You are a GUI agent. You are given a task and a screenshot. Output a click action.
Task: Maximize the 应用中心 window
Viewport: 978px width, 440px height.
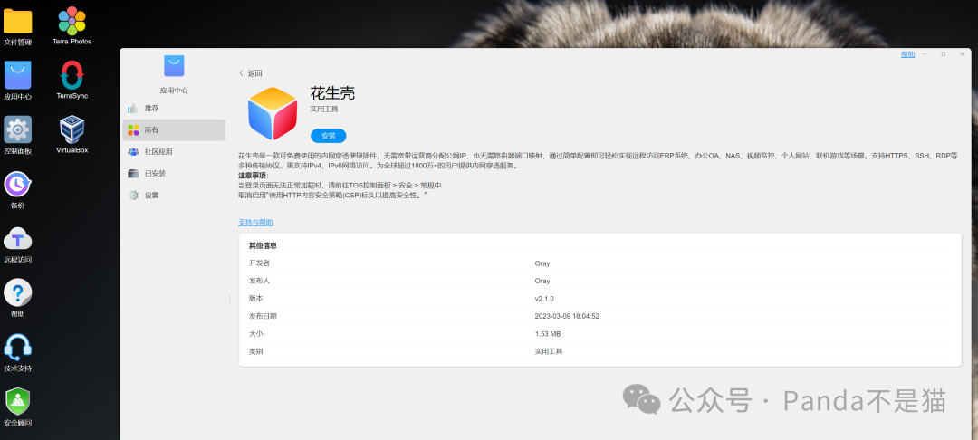pos(943,54)
